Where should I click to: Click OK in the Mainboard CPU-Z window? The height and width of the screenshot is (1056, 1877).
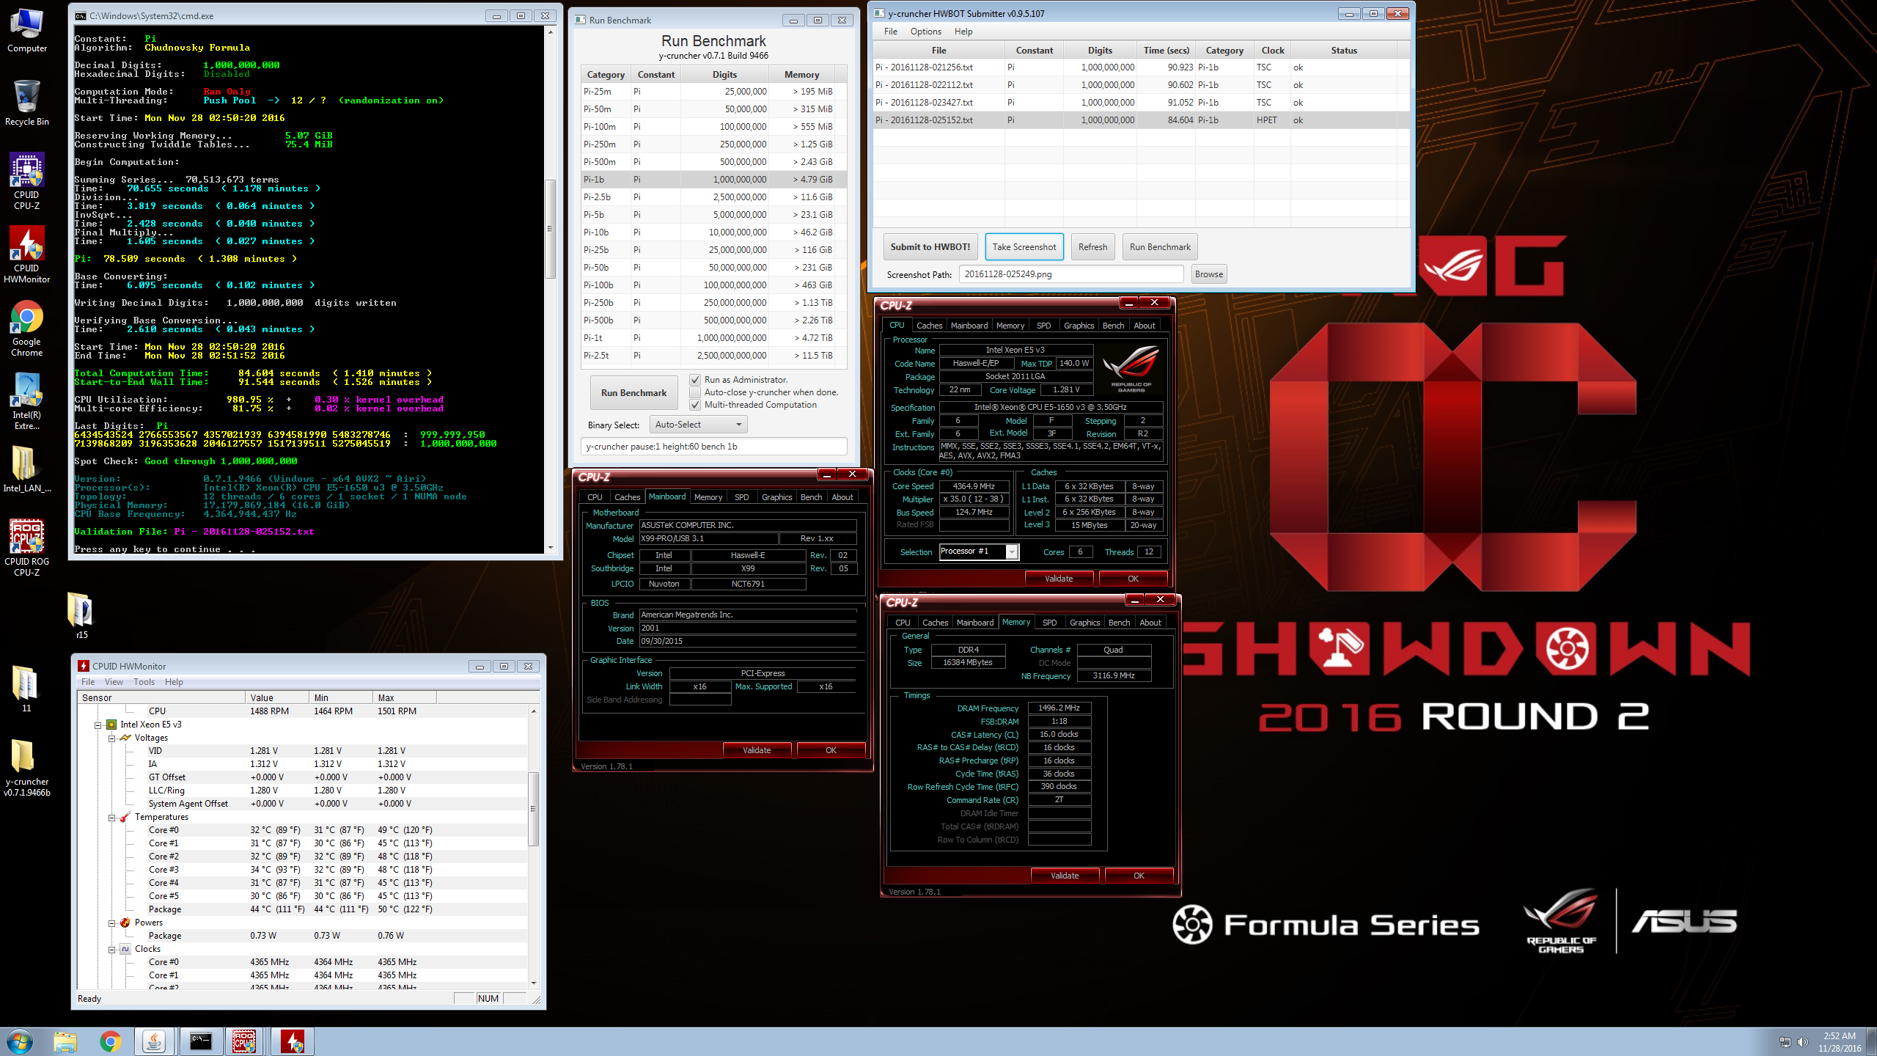point(831,750)
